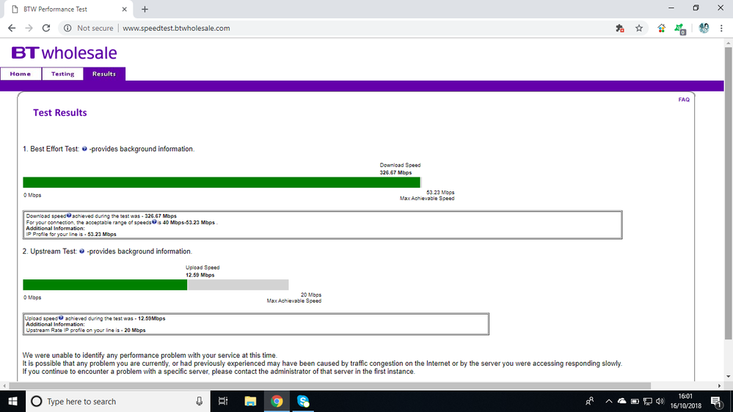The image size is (733, 412).
Task: Reload the page with the refresh button
Action: (x=46, y=28)
